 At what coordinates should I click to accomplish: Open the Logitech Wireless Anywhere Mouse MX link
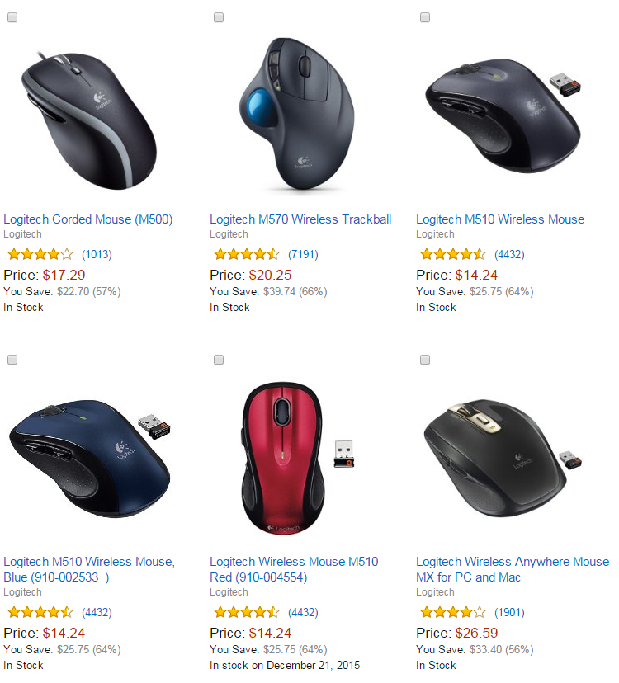(x=513, y=569)
